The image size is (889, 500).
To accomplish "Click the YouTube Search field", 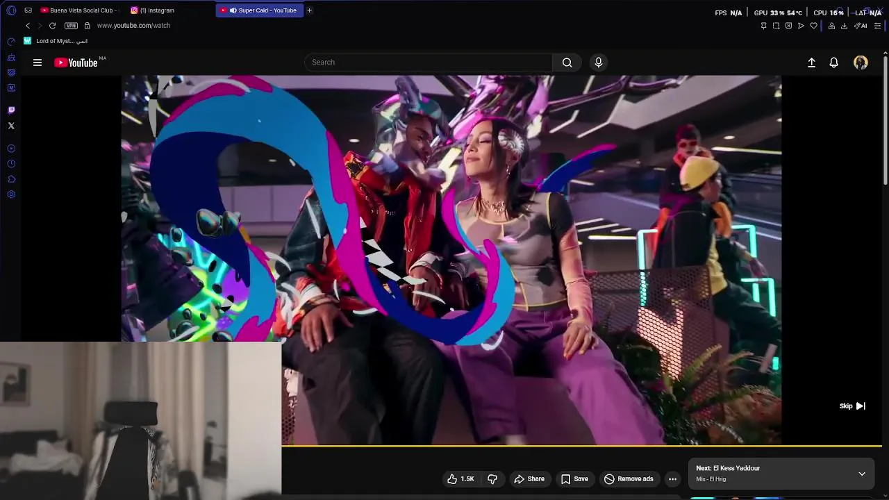I will [x=429, y=62].
